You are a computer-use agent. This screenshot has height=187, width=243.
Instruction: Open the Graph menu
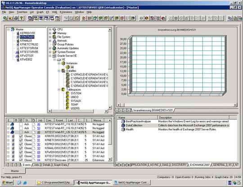(40, 12)
